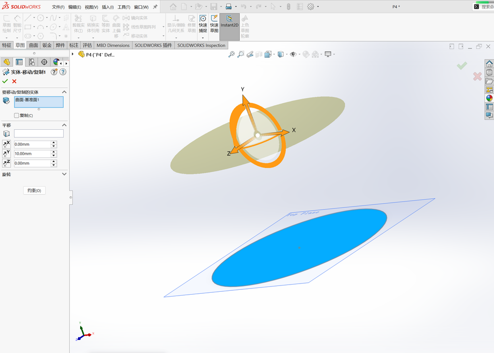Click the help question mark icon in PropertyManager

(x=63, y=72)
